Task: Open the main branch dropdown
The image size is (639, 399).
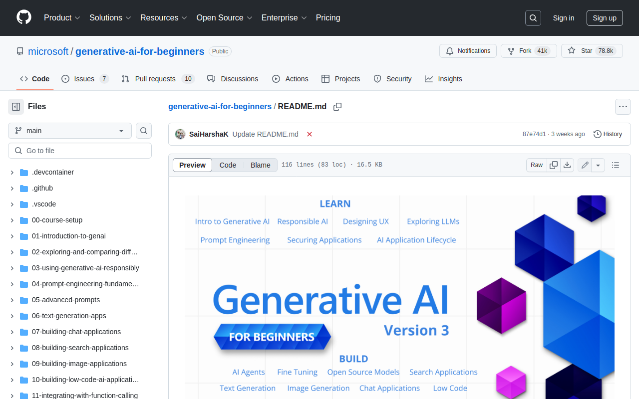Action: [x=70, y=131]
